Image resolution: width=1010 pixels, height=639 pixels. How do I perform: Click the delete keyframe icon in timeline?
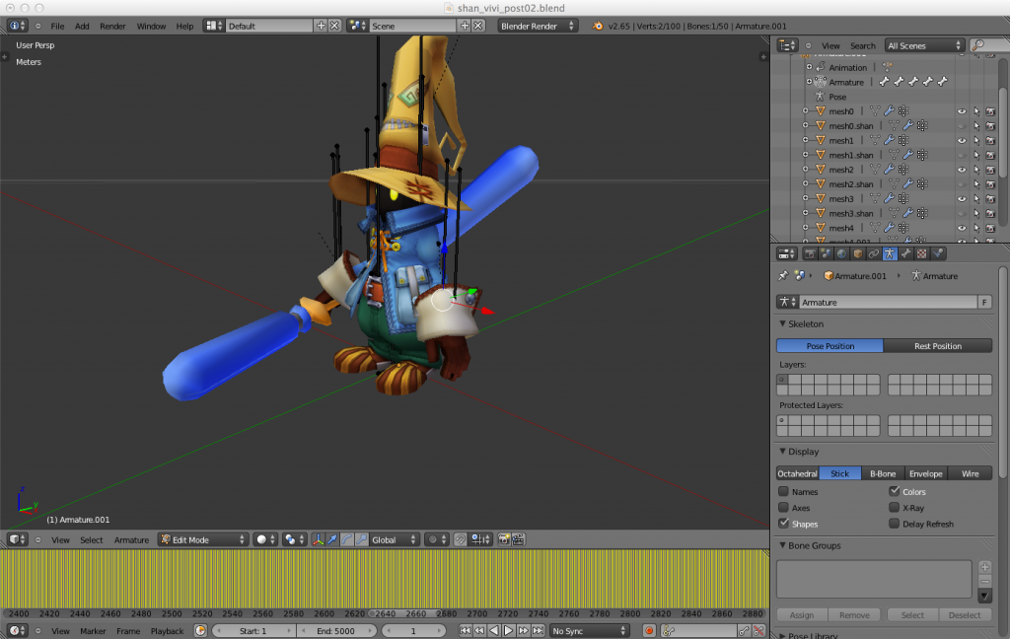point(758,631)
